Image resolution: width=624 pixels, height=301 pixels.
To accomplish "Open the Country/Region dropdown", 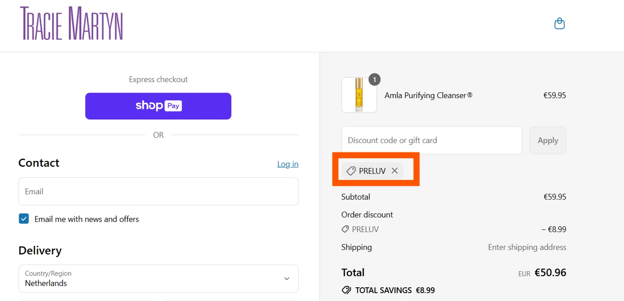I will (158, 279).
